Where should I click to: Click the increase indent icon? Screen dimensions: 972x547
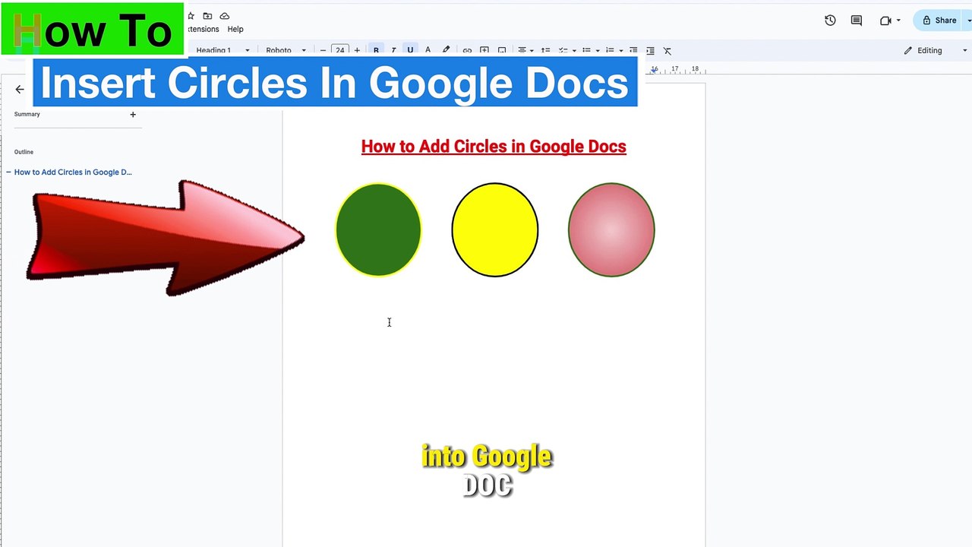650,51
